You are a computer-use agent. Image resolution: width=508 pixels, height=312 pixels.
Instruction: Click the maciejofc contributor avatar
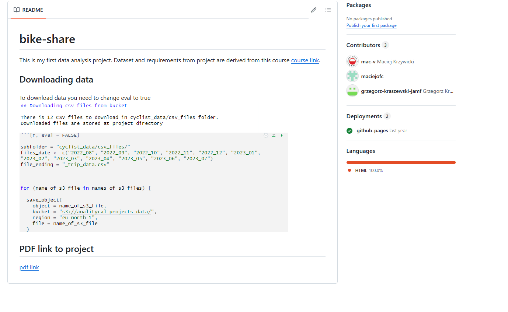(352, 76)
